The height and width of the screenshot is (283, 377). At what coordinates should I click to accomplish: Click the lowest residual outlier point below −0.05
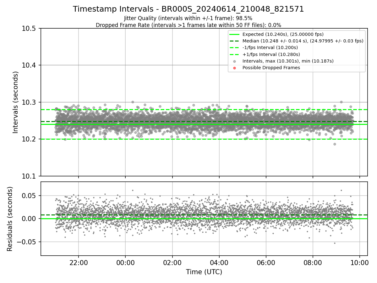coord(335,243)
